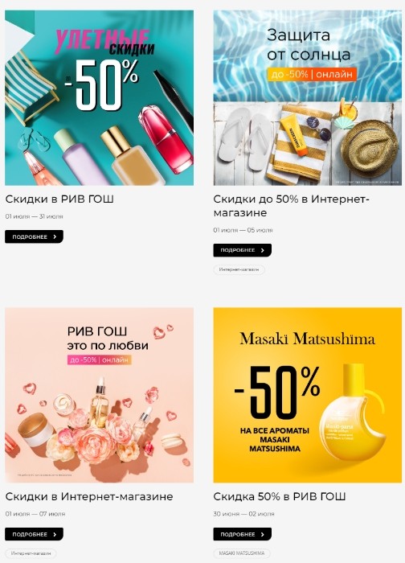Click arrow icon on love promo Подробнее button
The image size is (405, 563).
tap(55, 534)
